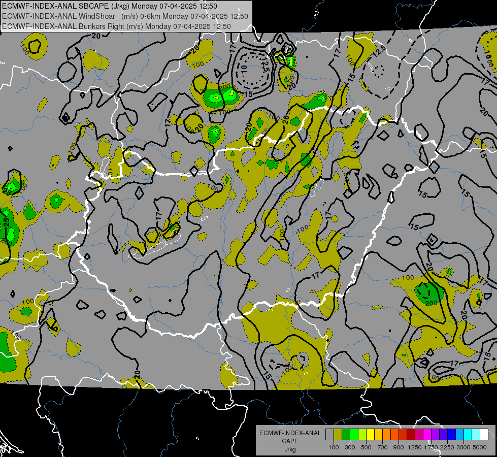Image resolution: width=497 pixels, height=457 pixels.
Task: Click the WindShear 0-6km title line
Action: click(x=125, y=16)
